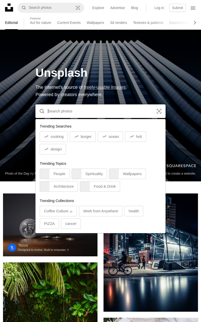Click the Tezos avatar icon
This screenshot has width=201, height=322.
(x=12, y=248)
